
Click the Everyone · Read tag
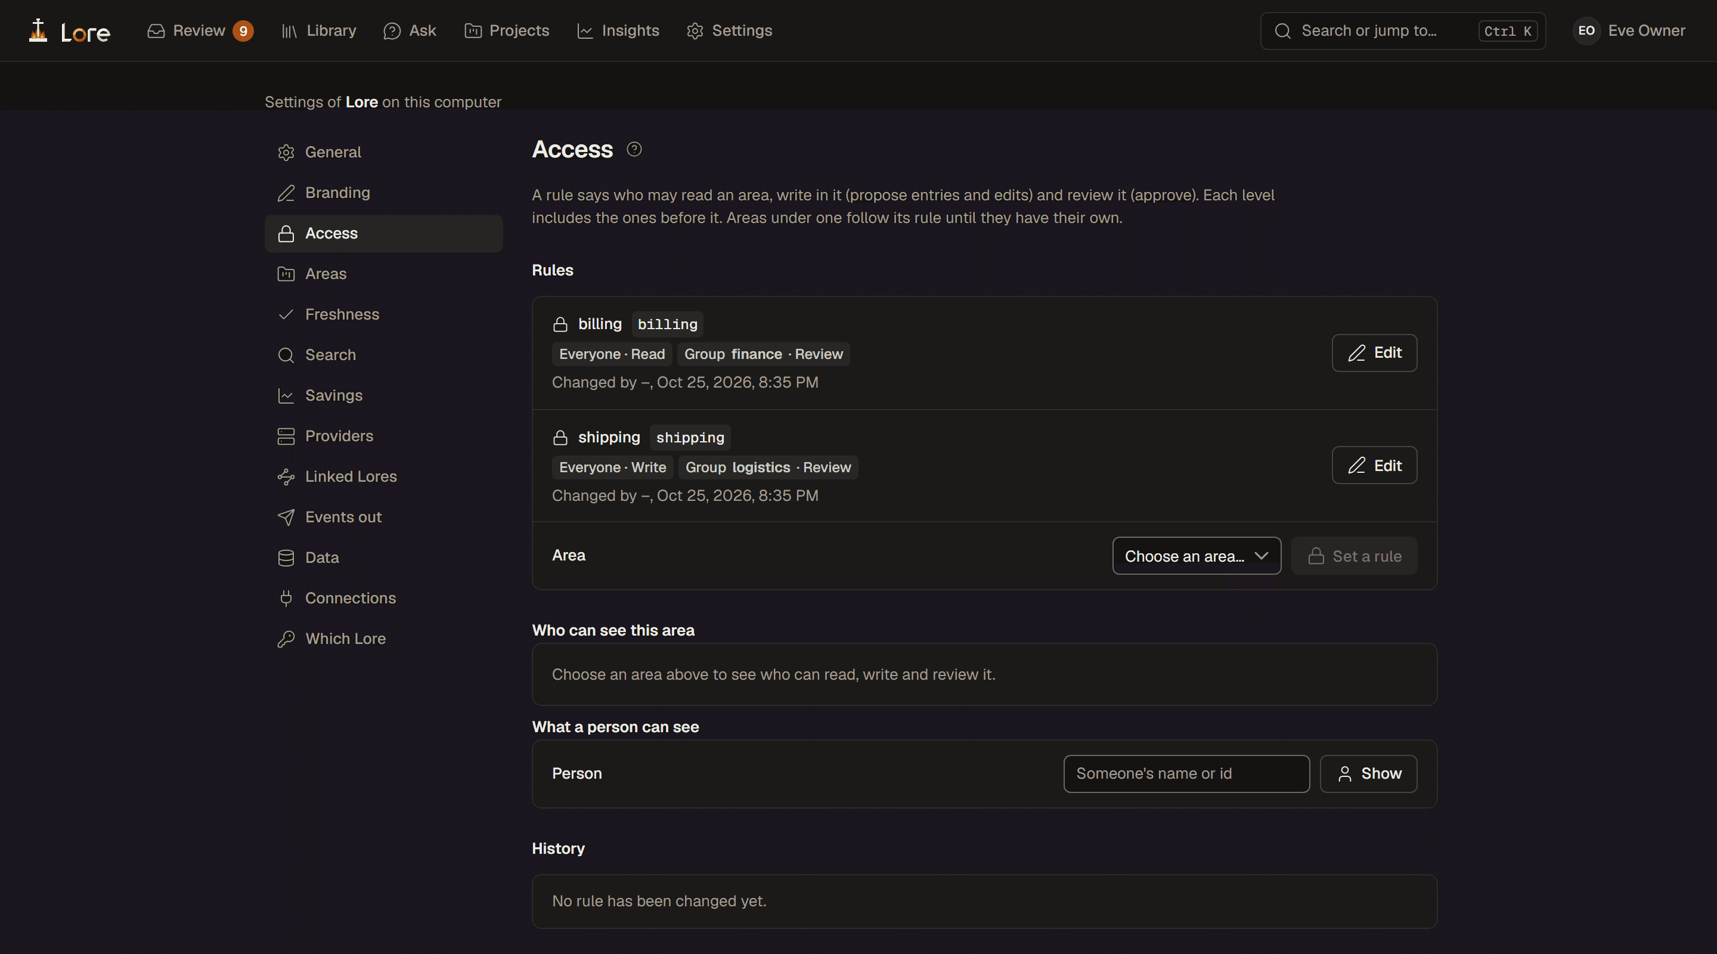(611, 354)
